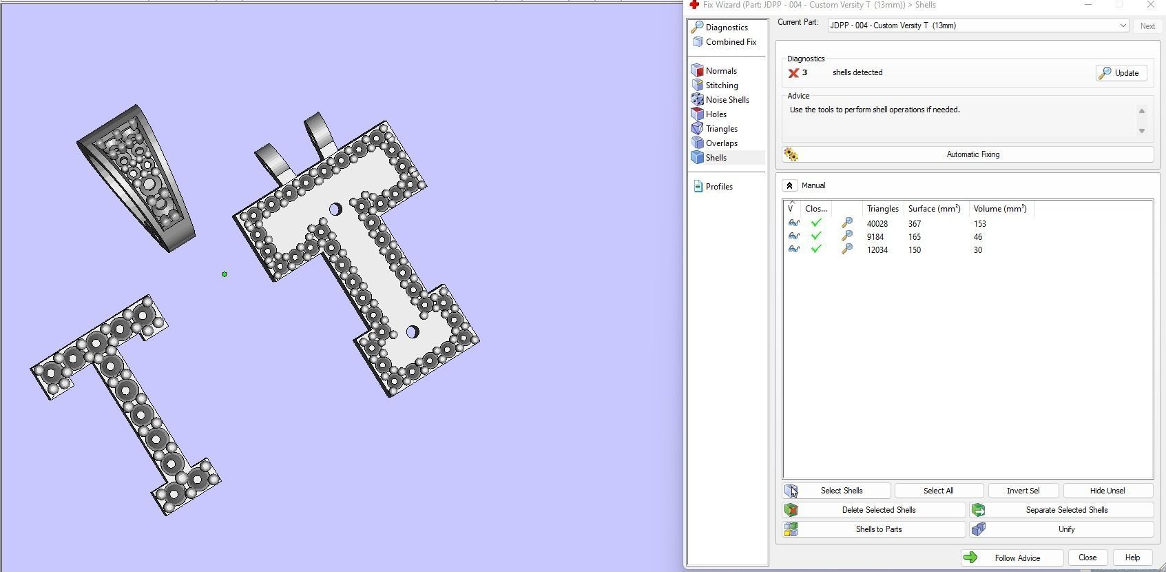Collapse the Manual section

coord(790,185)
